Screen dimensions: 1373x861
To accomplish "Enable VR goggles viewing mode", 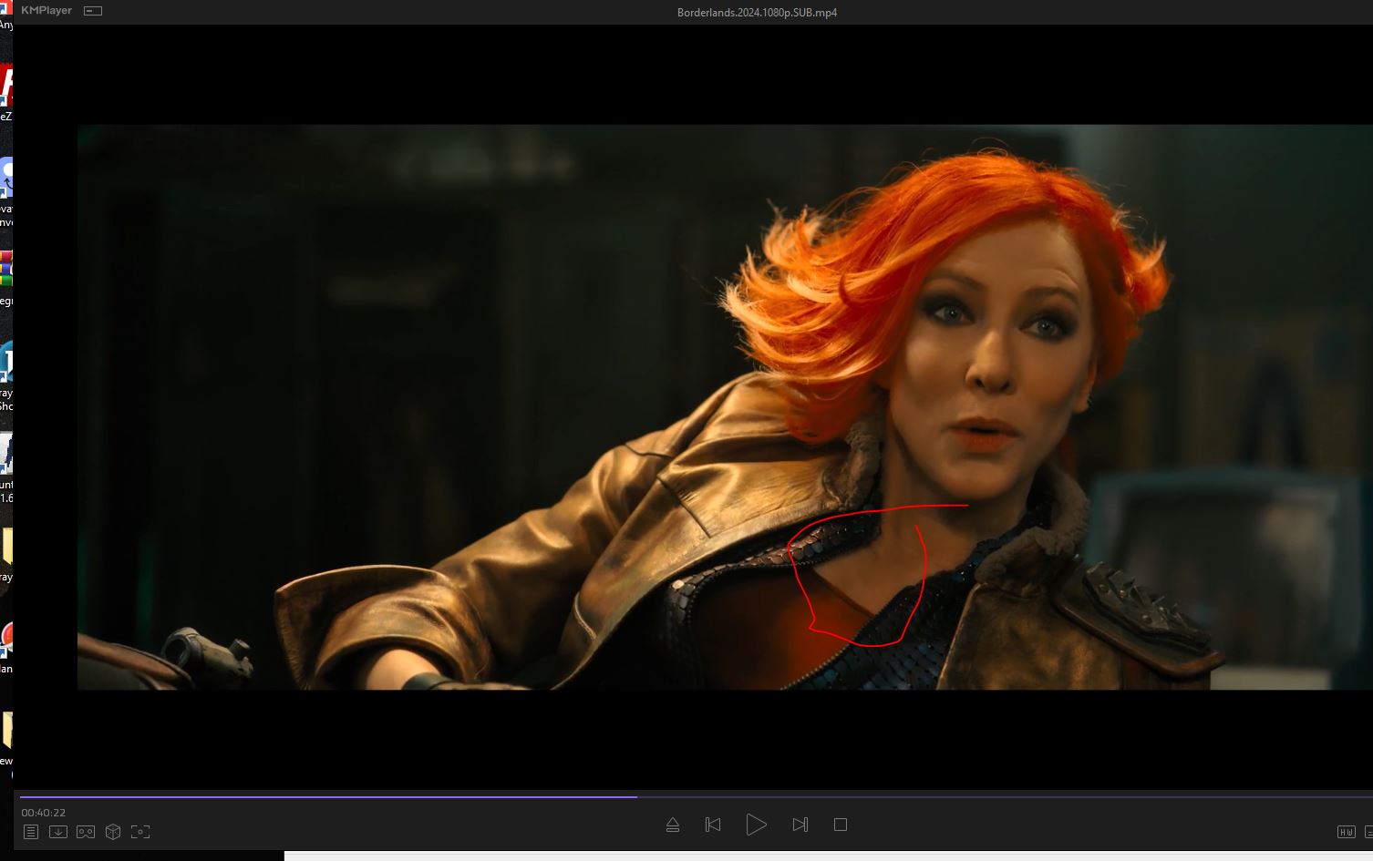I will 86,832.
